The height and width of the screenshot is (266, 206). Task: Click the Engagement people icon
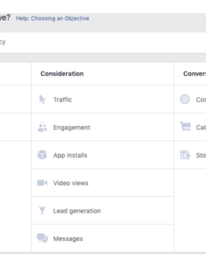42,127
